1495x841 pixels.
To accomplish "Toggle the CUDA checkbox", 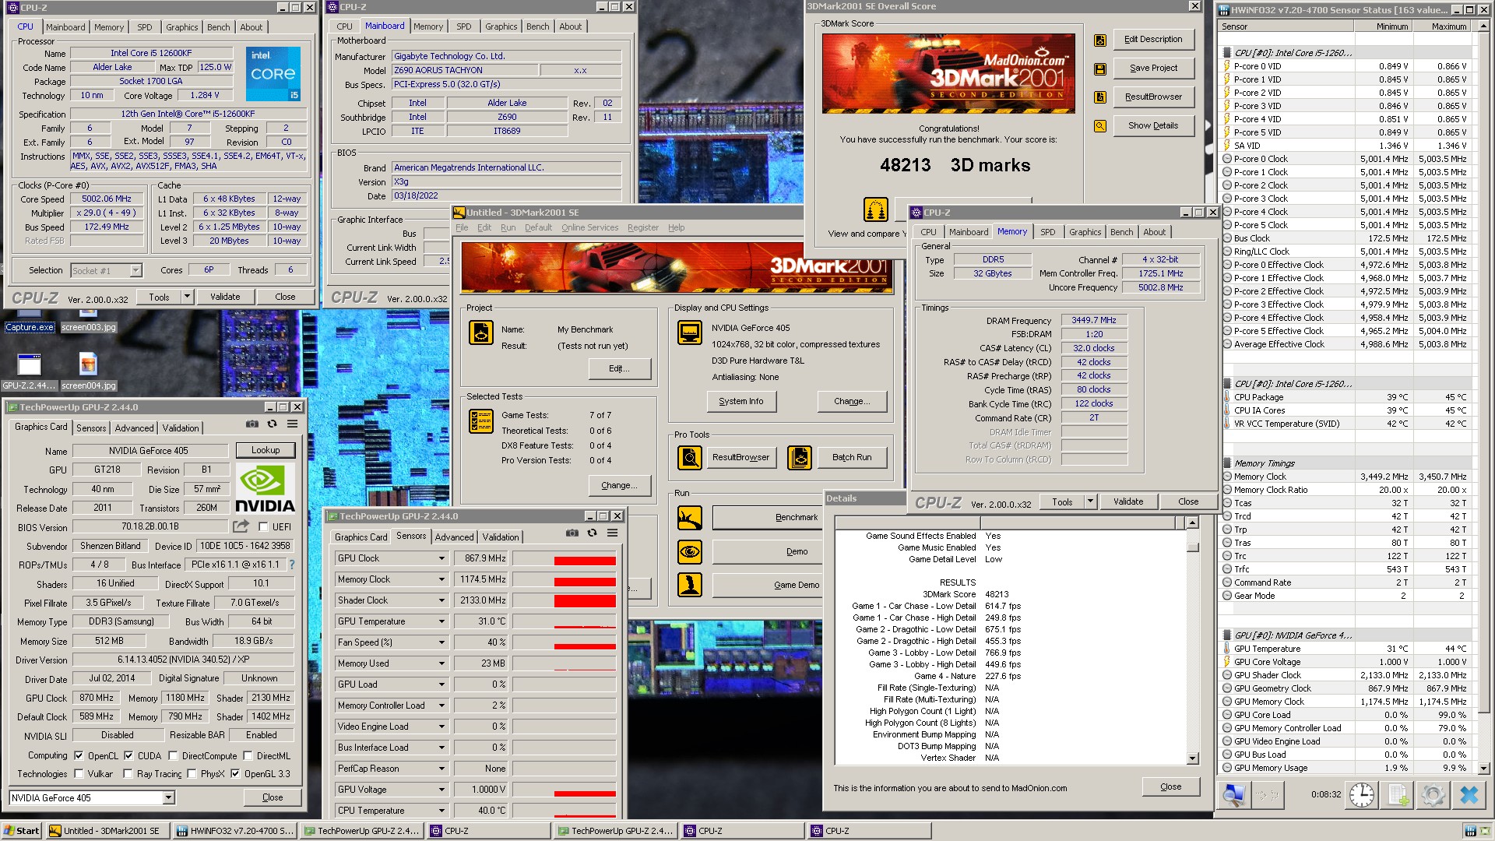I will point(128,755).
